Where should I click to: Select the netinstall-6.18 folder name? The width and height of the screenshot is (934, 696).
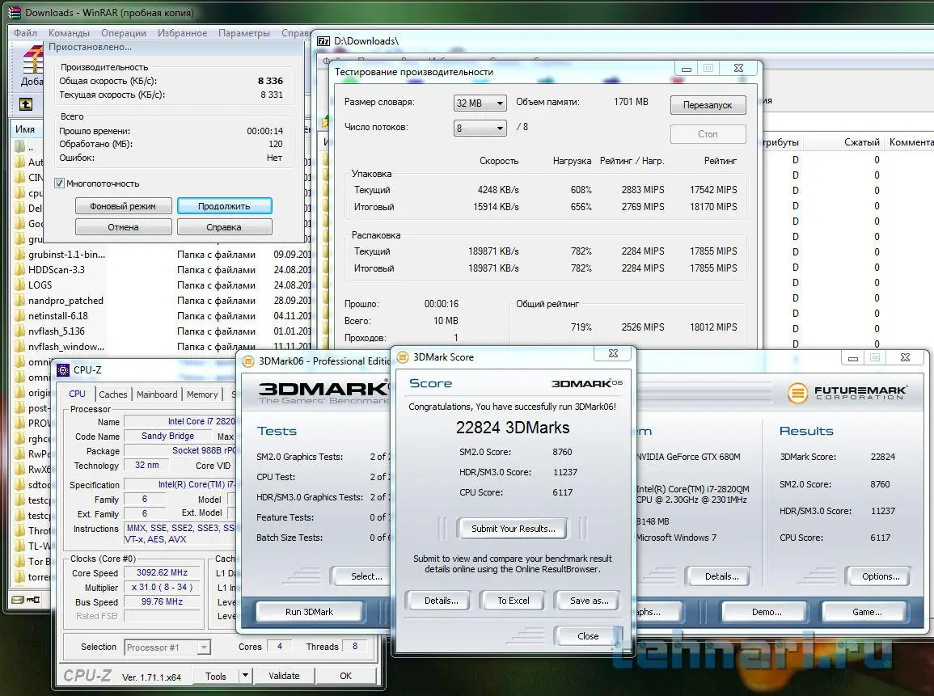57,316
